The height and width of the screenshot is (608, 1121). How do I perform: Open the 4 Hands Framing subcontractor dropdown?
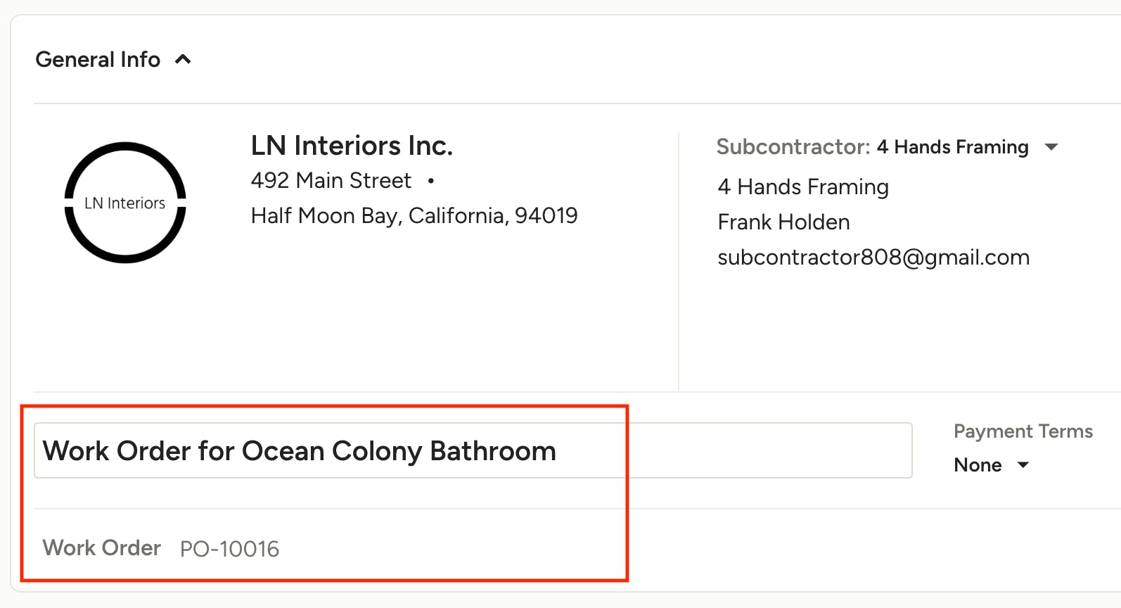pos(952,147)
